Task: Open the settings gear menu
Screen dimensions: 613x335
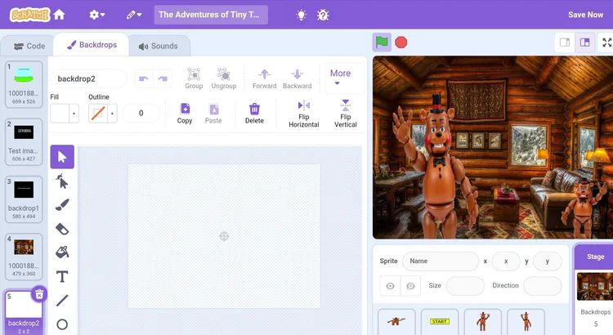Action: [x=96, y=15]
